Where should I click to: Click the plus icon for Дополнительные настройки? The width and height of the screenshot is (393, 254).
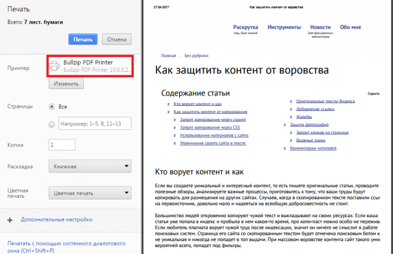pyautogui.click(x=10, y=220)
